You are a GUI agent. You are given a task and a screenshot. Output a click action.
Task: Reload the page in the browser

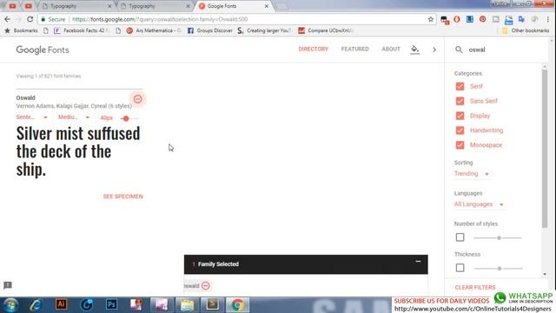click(30, 19)
